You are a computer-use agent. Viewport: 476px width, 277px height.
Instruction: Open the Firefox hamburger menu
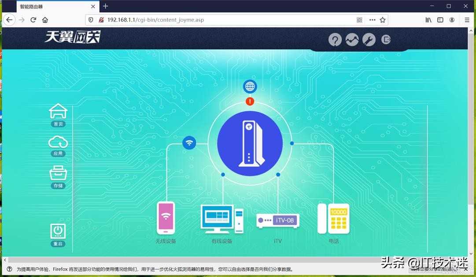(466, 20)
